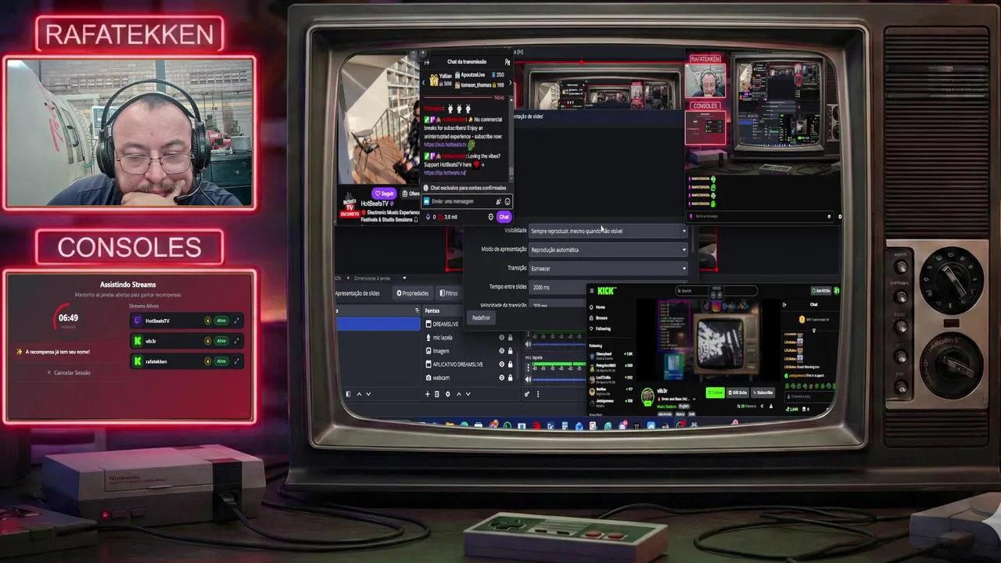Click Get KICKs button
This screenshot has height=563, width=1001.
coord(821,291)
